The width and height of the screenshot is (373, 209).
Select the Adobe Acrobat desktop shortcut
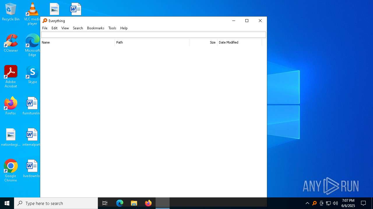[11, 77]
